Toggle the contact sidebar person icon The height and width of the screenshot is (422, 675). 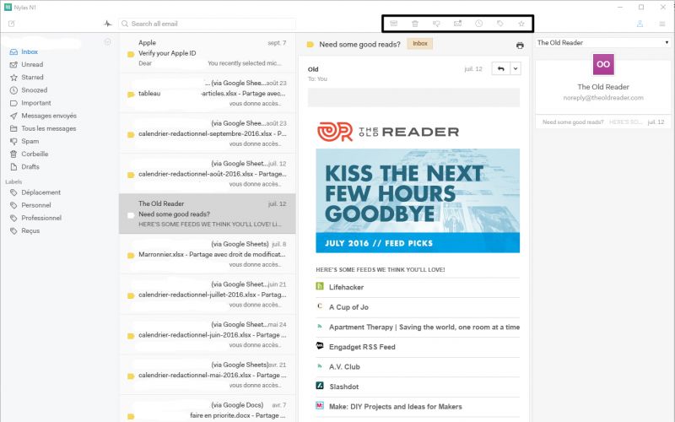(x=640, y=24)
